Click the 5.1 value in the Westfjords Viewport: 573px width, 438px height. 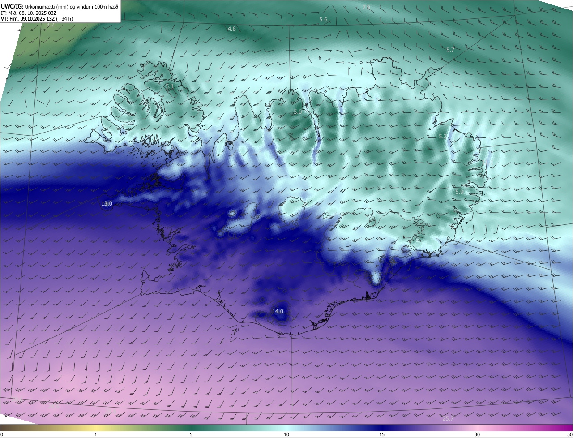(169, 86)
